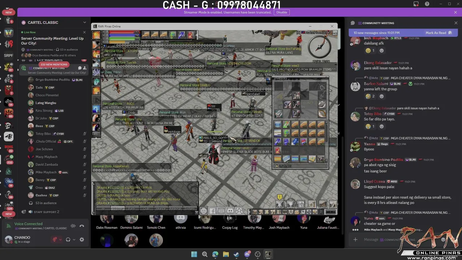Image resolution: width=462 pixels, height=260 pixels.
Task: Switch game chat to Whisper tab
Action: (x=118, y=209)
